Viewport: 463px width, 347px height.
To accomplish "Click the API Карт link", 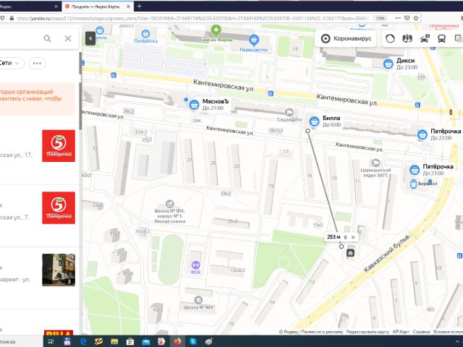I will pos(401,332).
